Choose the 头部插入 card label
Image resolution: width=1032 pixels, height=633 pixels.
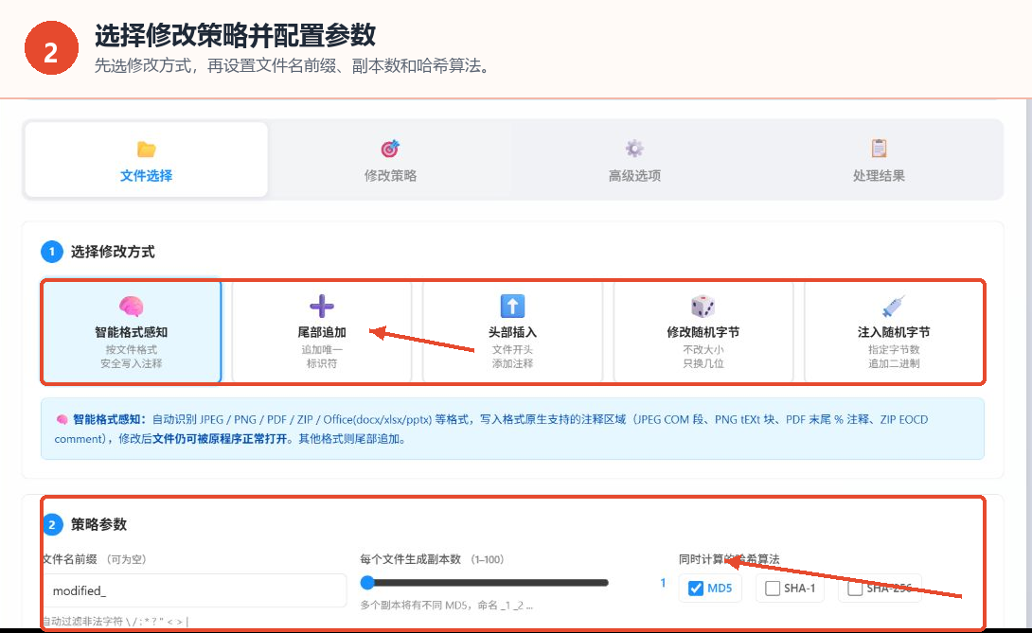[513, 332]
